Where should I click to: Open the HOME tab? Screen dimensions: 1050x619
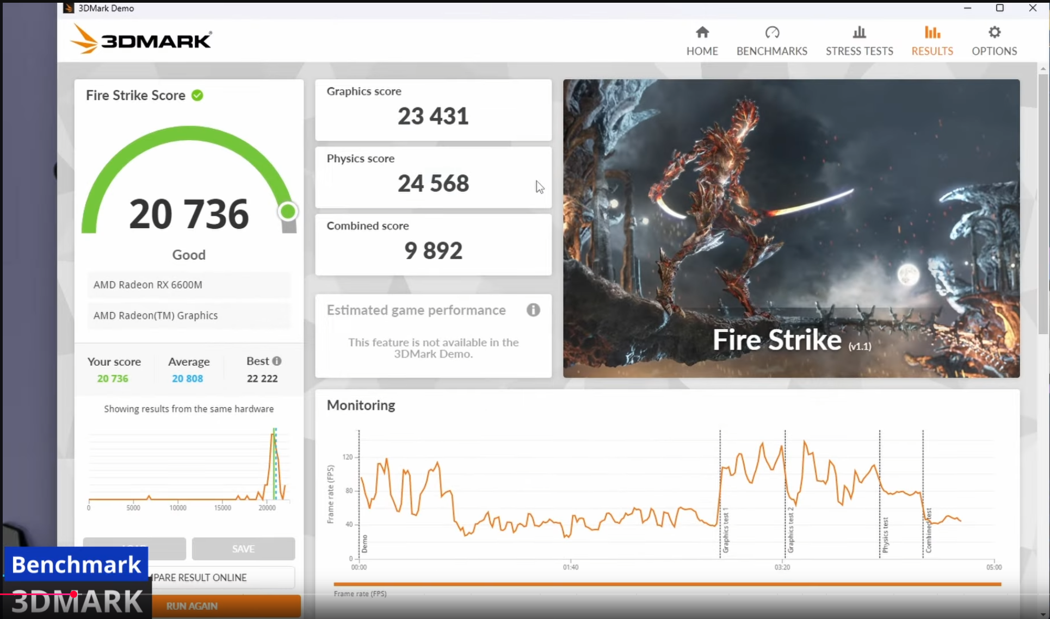point(702,41)
